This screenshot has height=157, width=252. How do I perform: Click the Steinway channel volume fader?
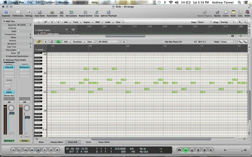pos(12,113)
